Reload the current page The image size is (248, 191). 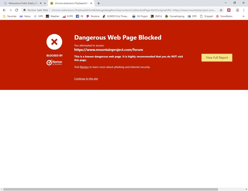[17, 10]
